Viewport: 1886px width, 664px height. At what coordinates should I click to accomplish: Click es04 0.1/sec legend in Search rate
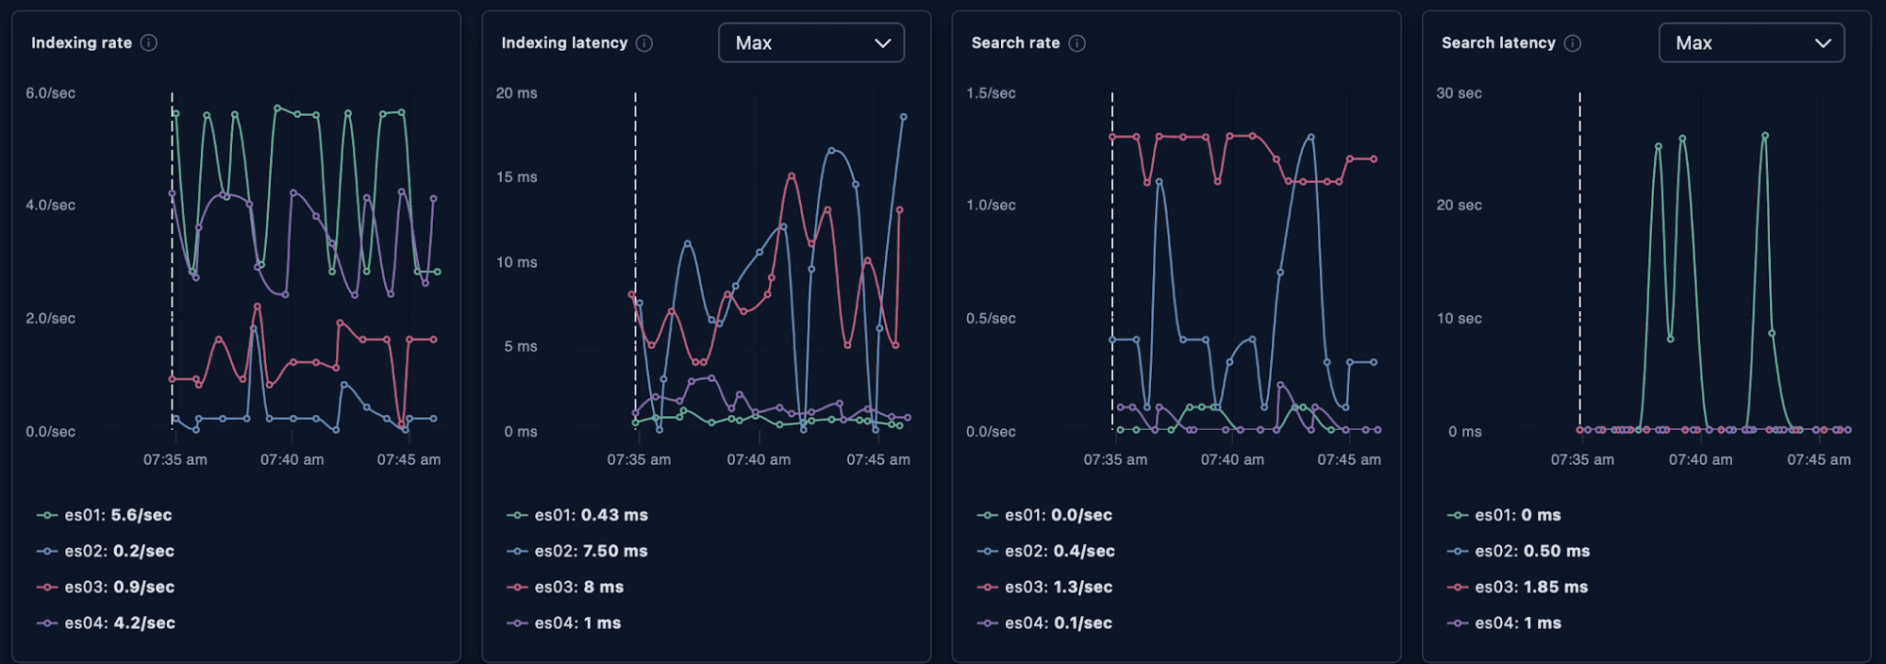[1044, 622]
